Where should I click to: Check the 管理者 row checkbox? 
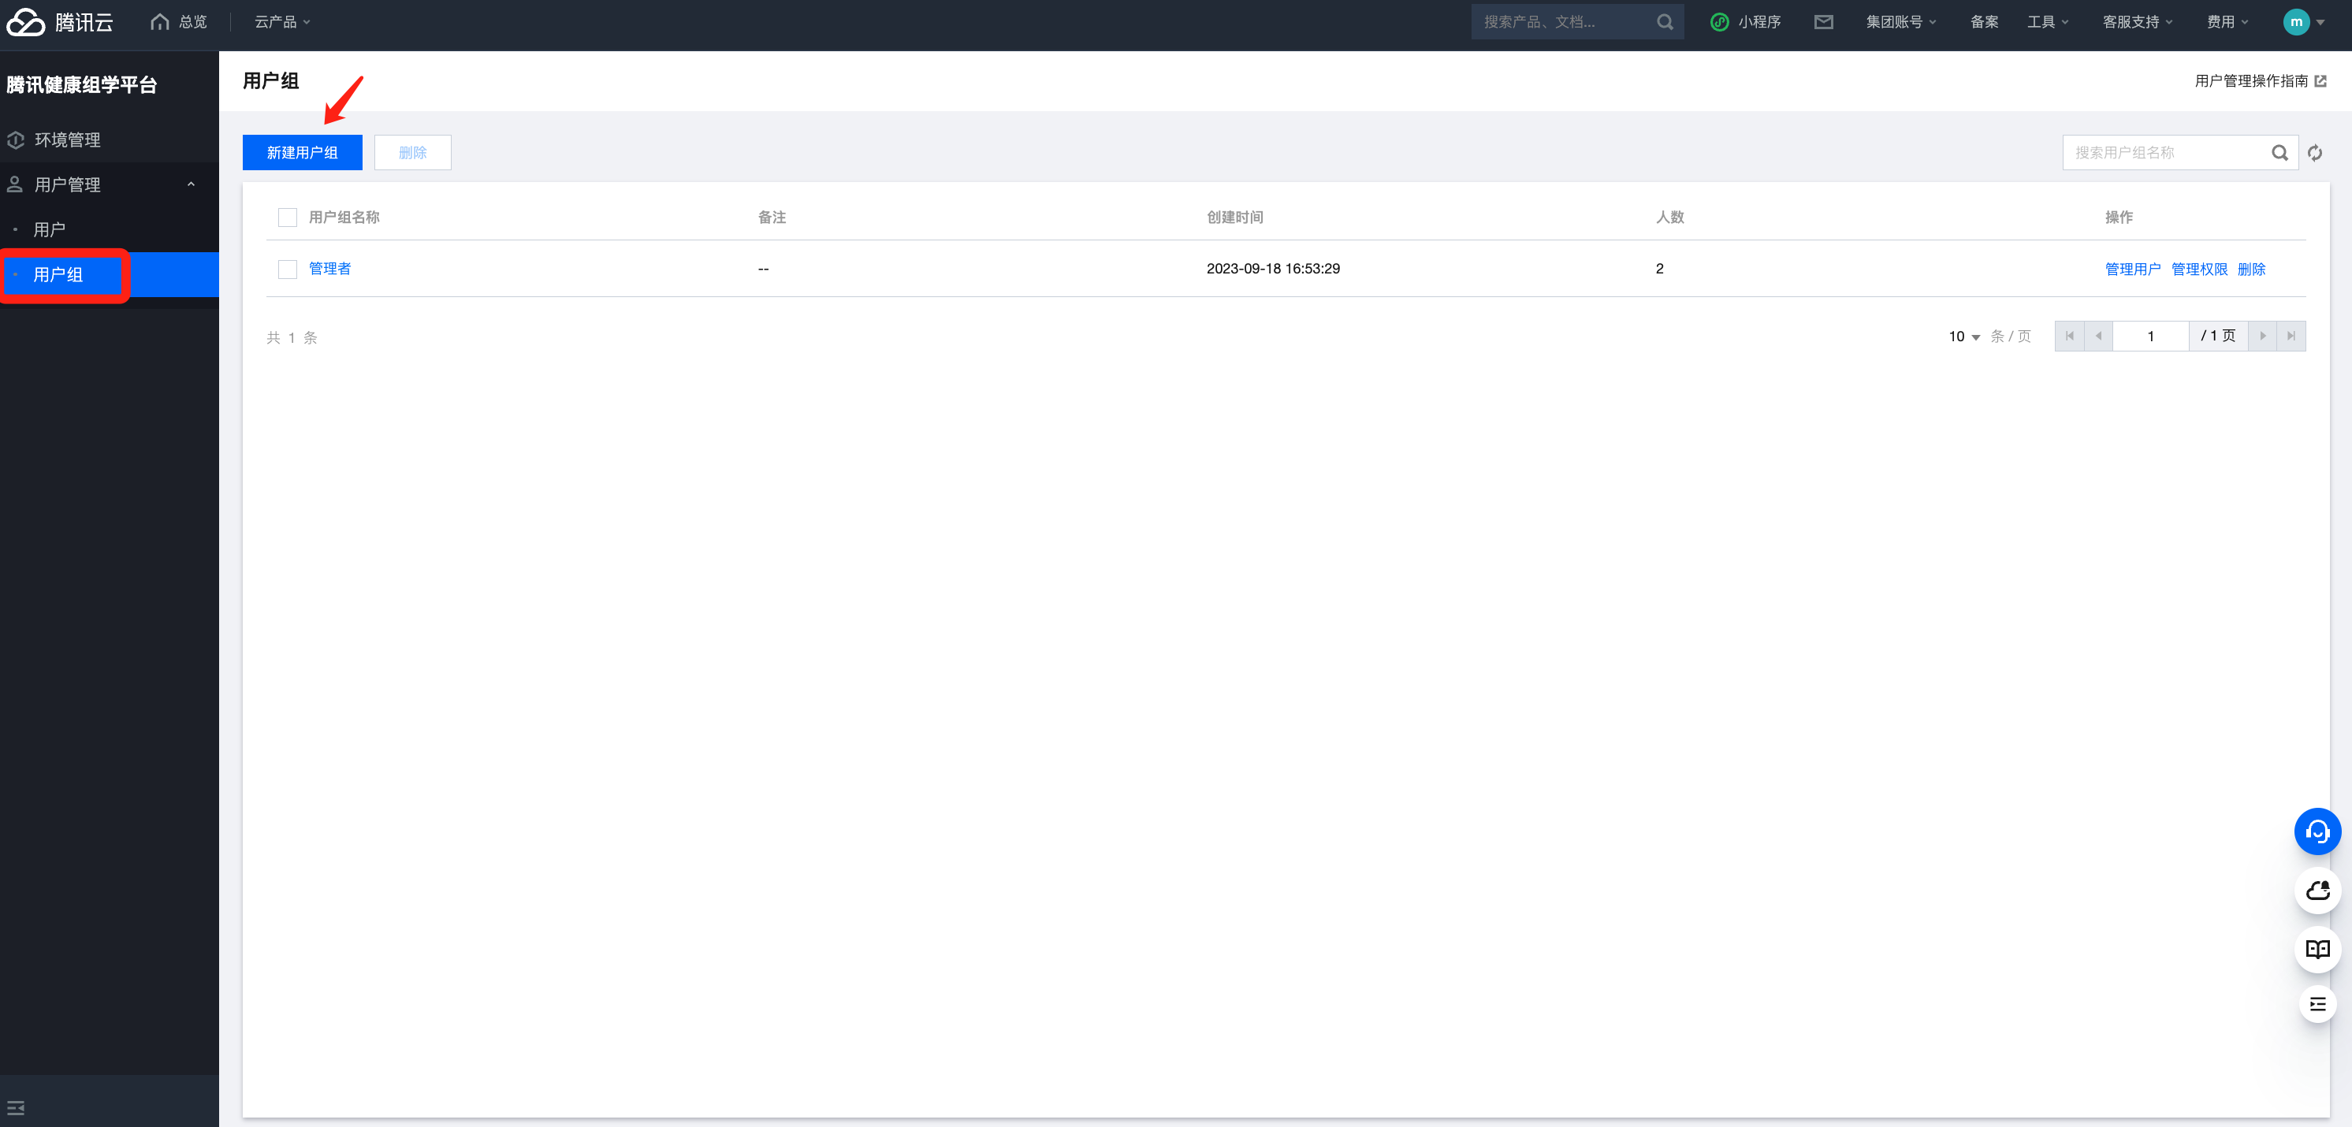coord(288,269)
